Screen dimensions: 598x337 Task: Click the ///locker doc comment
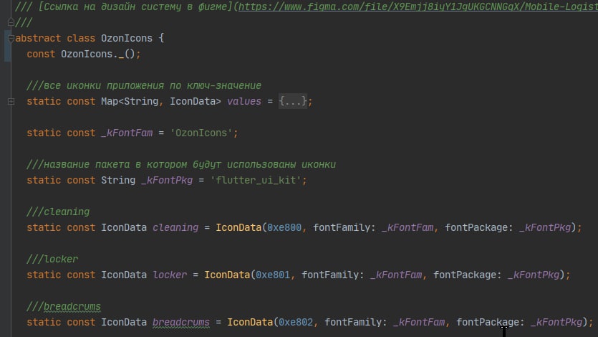(52, 259)
